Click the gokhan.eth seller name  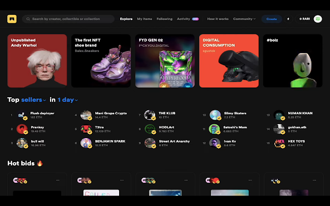point(297,127)
